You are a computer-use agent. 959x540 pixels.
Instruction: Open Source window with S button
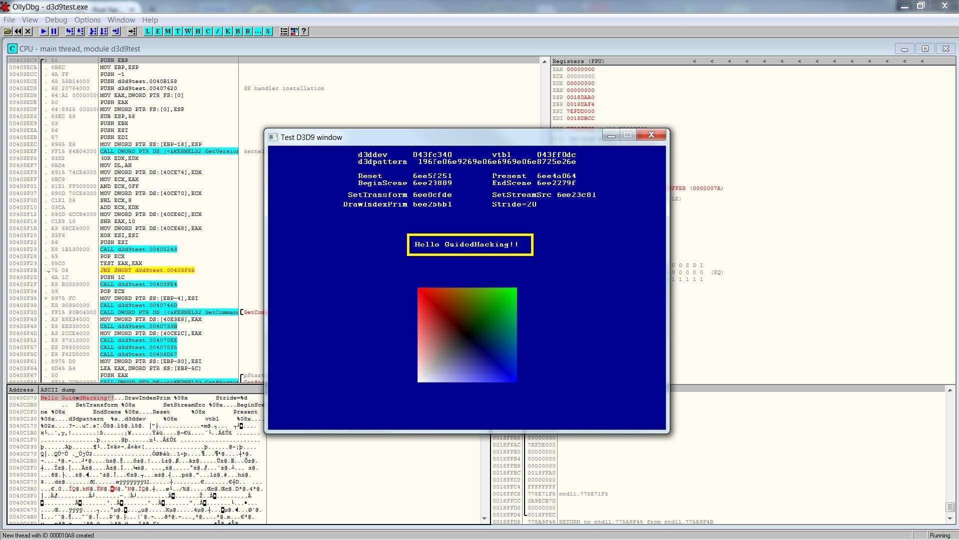pos(268,31)
